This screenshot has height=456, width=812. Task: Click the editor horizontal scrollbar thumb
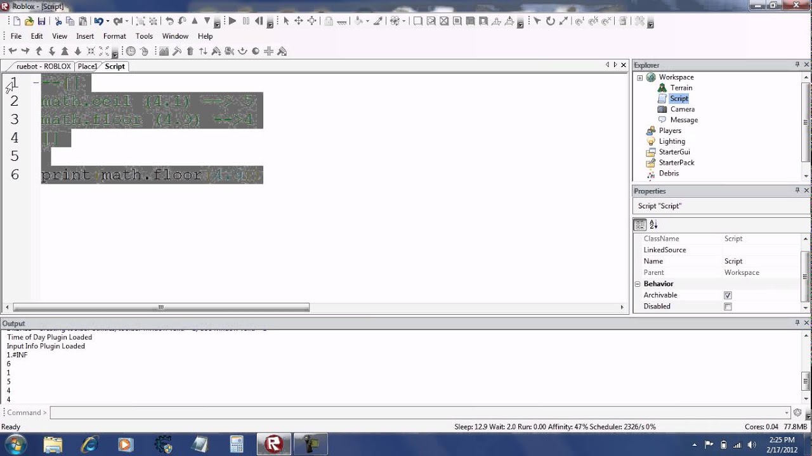160,307
